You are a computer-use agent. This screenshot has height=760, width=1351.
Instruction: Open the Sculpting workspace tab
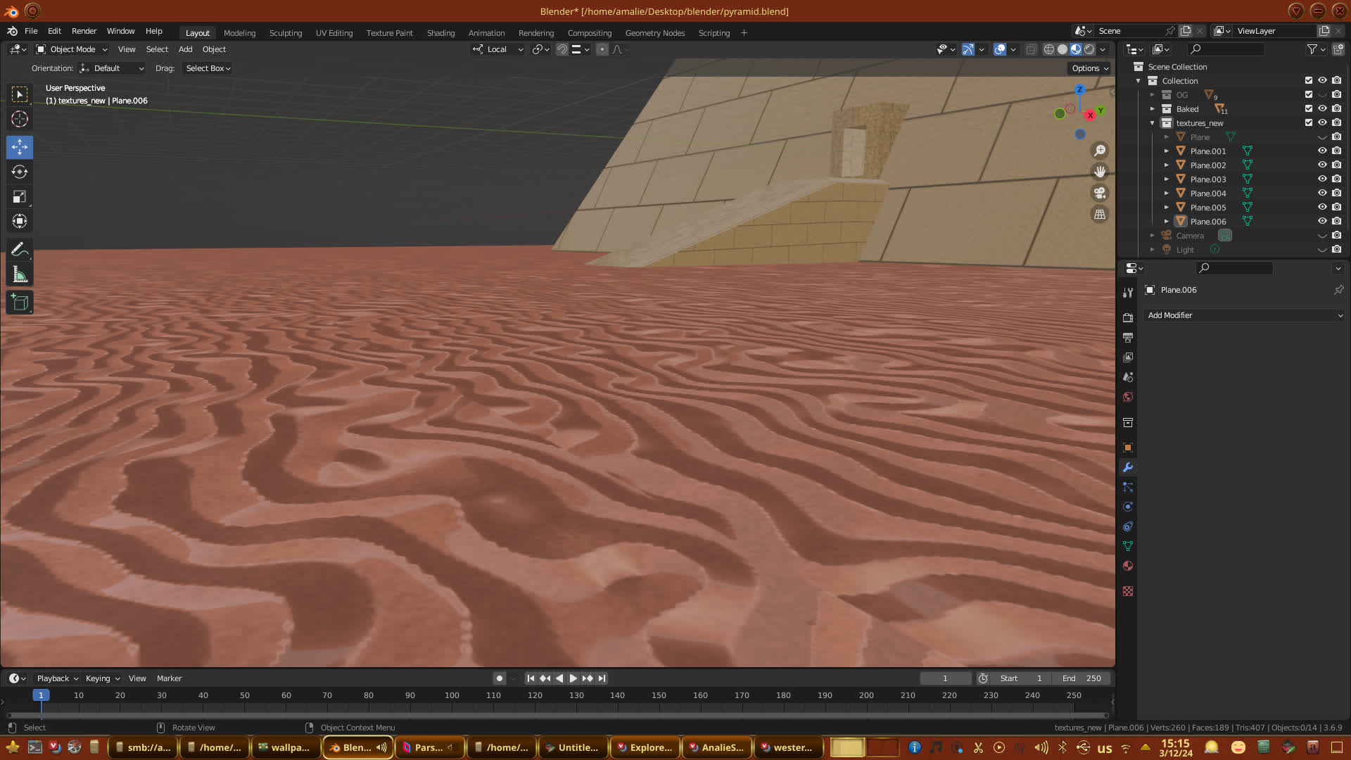[285, 33]
